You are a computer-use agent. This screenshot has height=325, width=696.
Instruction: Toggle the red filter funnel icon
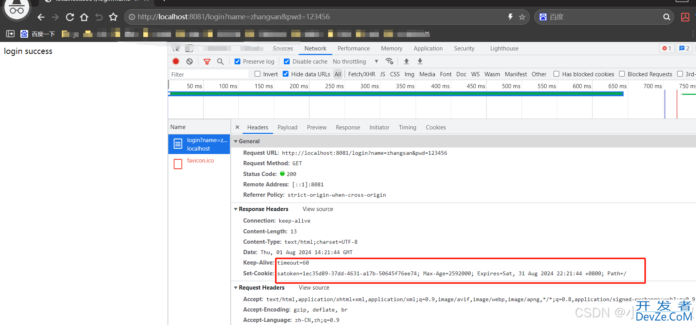click(207, 61)
